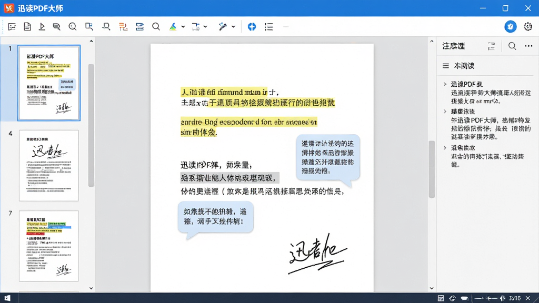Click the blue round badge icon near settings
Screen dimensions: 539x303
(x=511, y=26)
